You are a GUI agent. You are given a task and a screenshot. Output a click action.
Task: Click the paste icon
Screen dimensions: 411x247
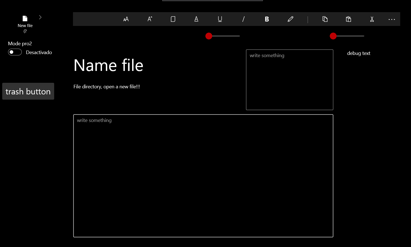point(348,19)
